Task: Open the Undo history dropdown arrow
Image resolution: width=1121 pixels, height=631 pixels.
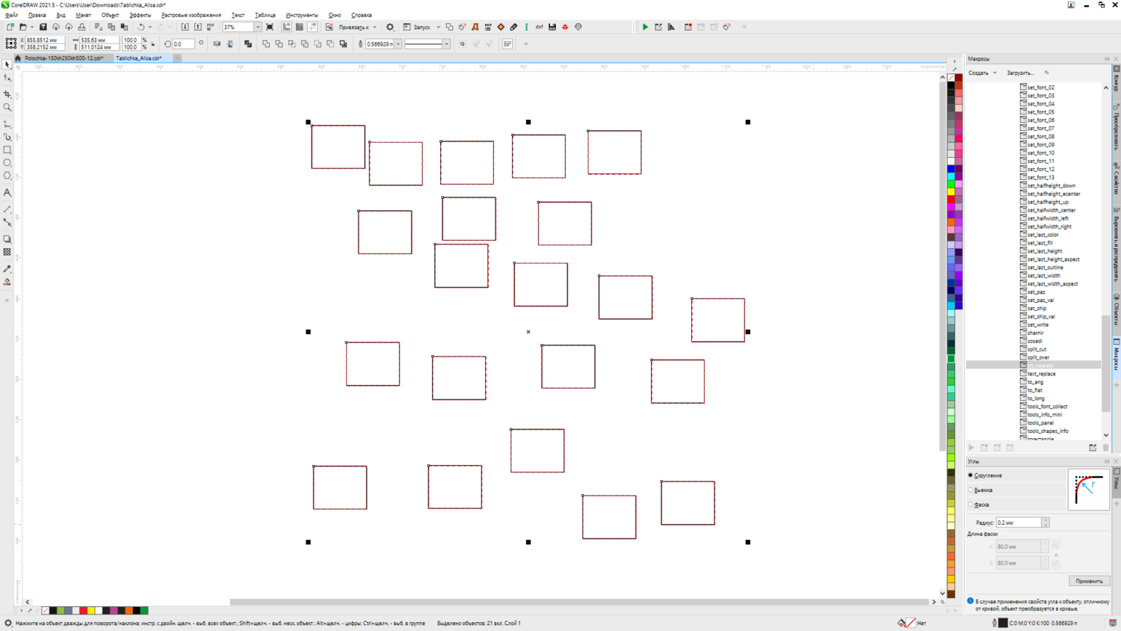Action: pyautogui.click(x=149, y=27)
